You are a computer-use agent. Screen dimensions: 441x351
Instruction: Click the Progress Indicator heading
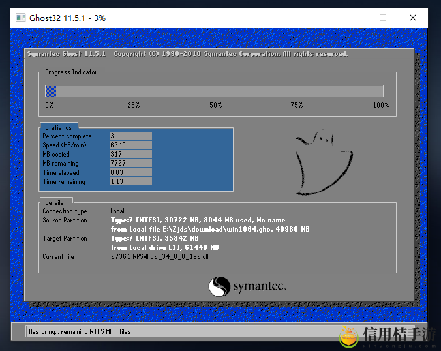tap(71, 72)
